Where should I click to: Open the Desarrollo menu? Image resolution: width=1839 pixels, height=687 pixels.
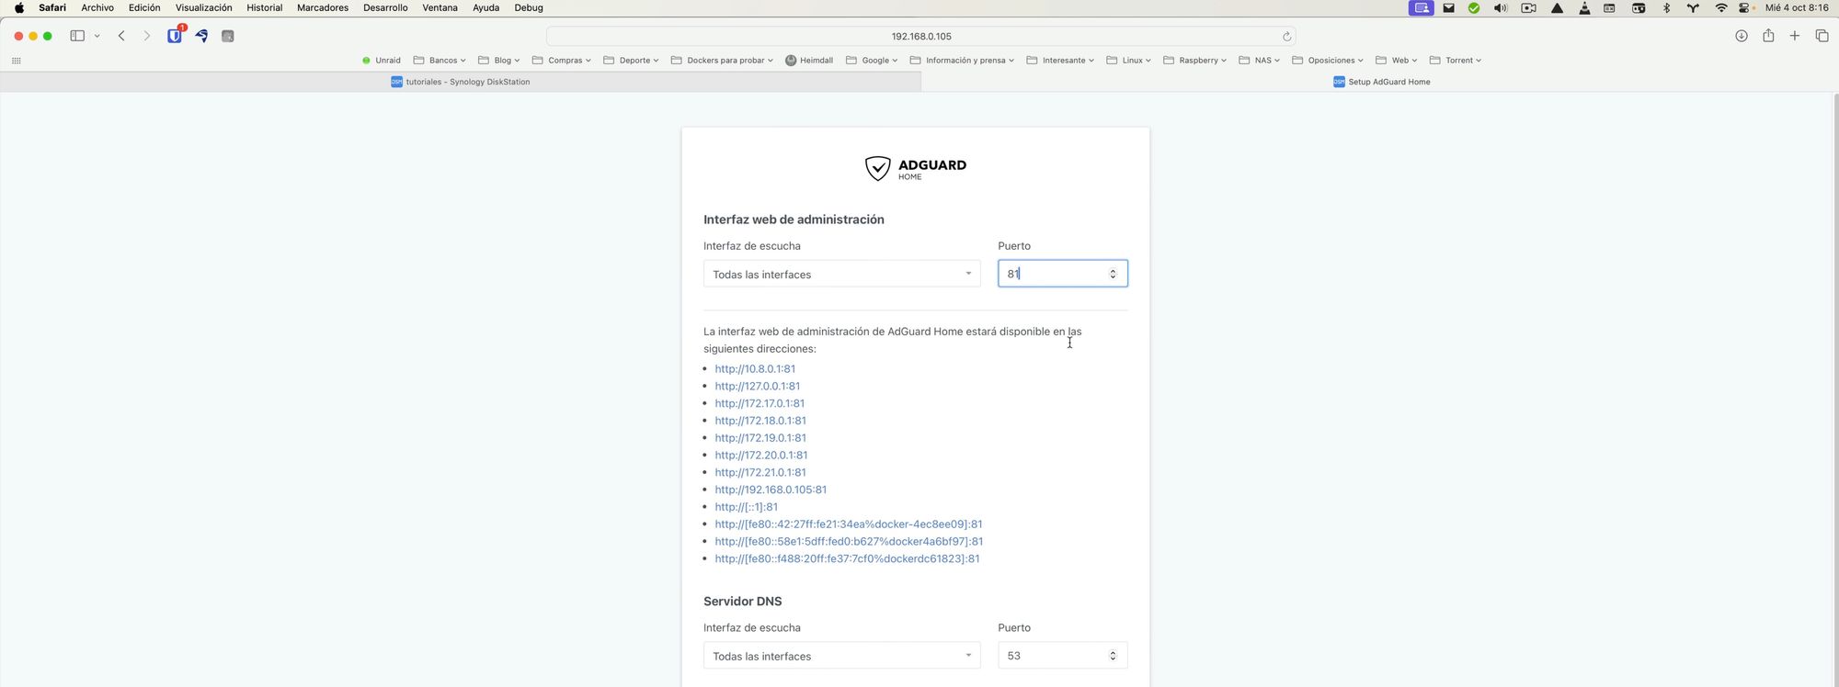[x=385, y=7]
